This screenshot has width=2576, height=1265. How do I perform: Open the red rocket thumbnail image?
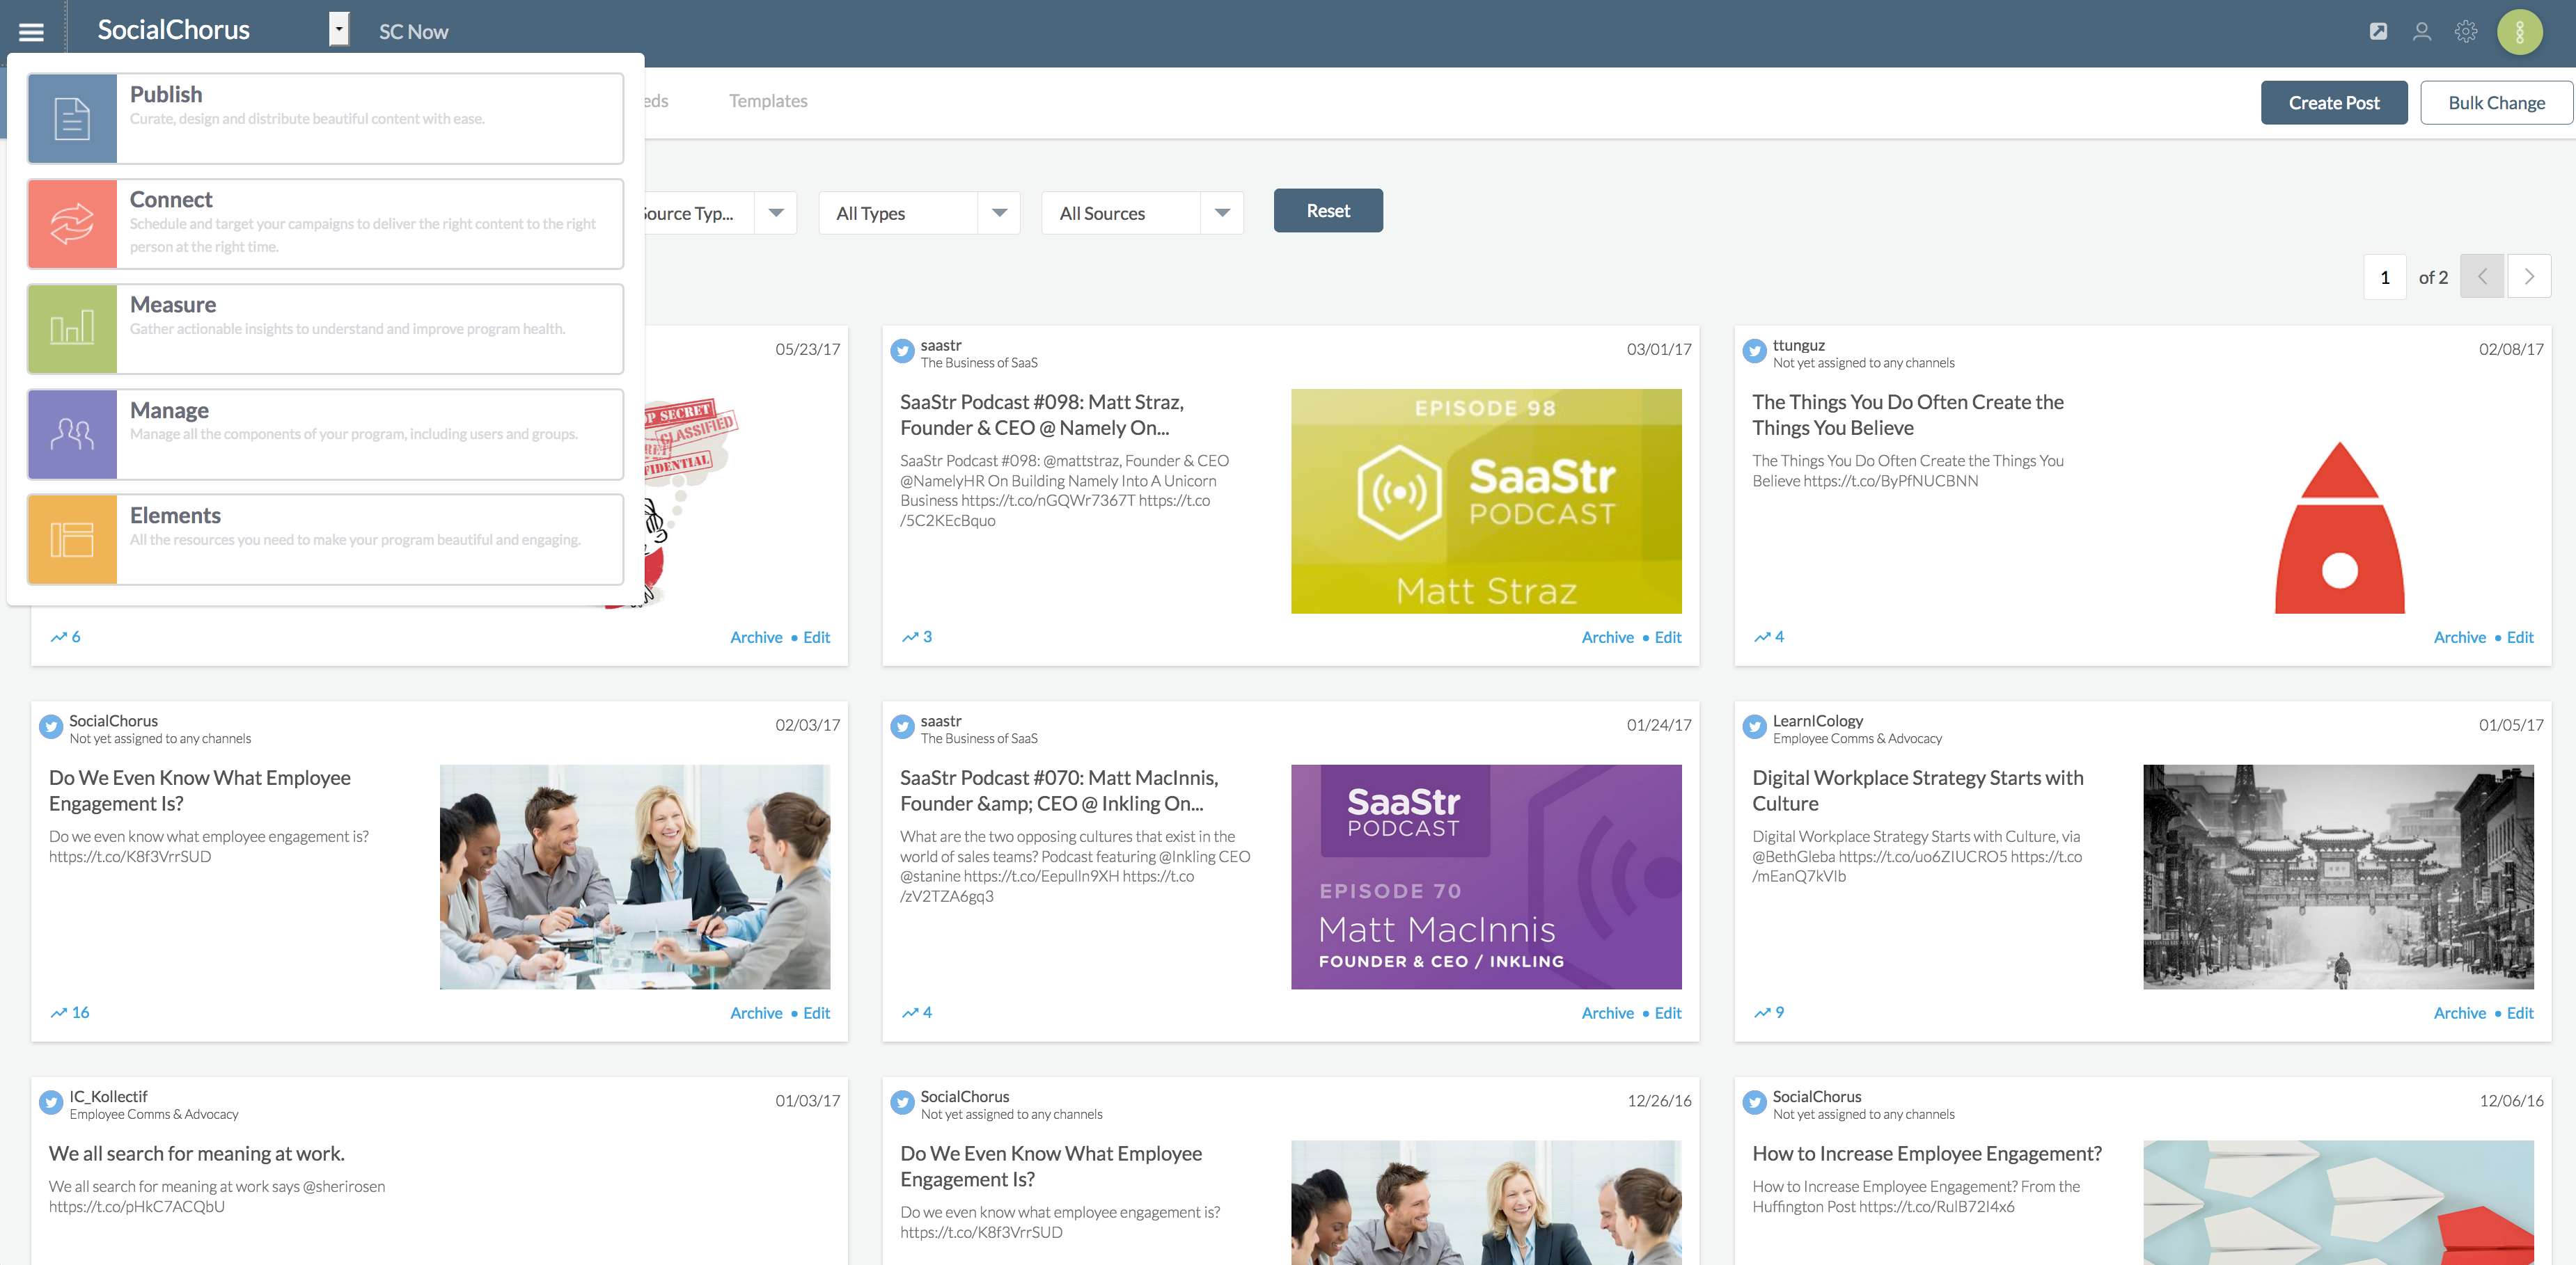[2339, 527]
